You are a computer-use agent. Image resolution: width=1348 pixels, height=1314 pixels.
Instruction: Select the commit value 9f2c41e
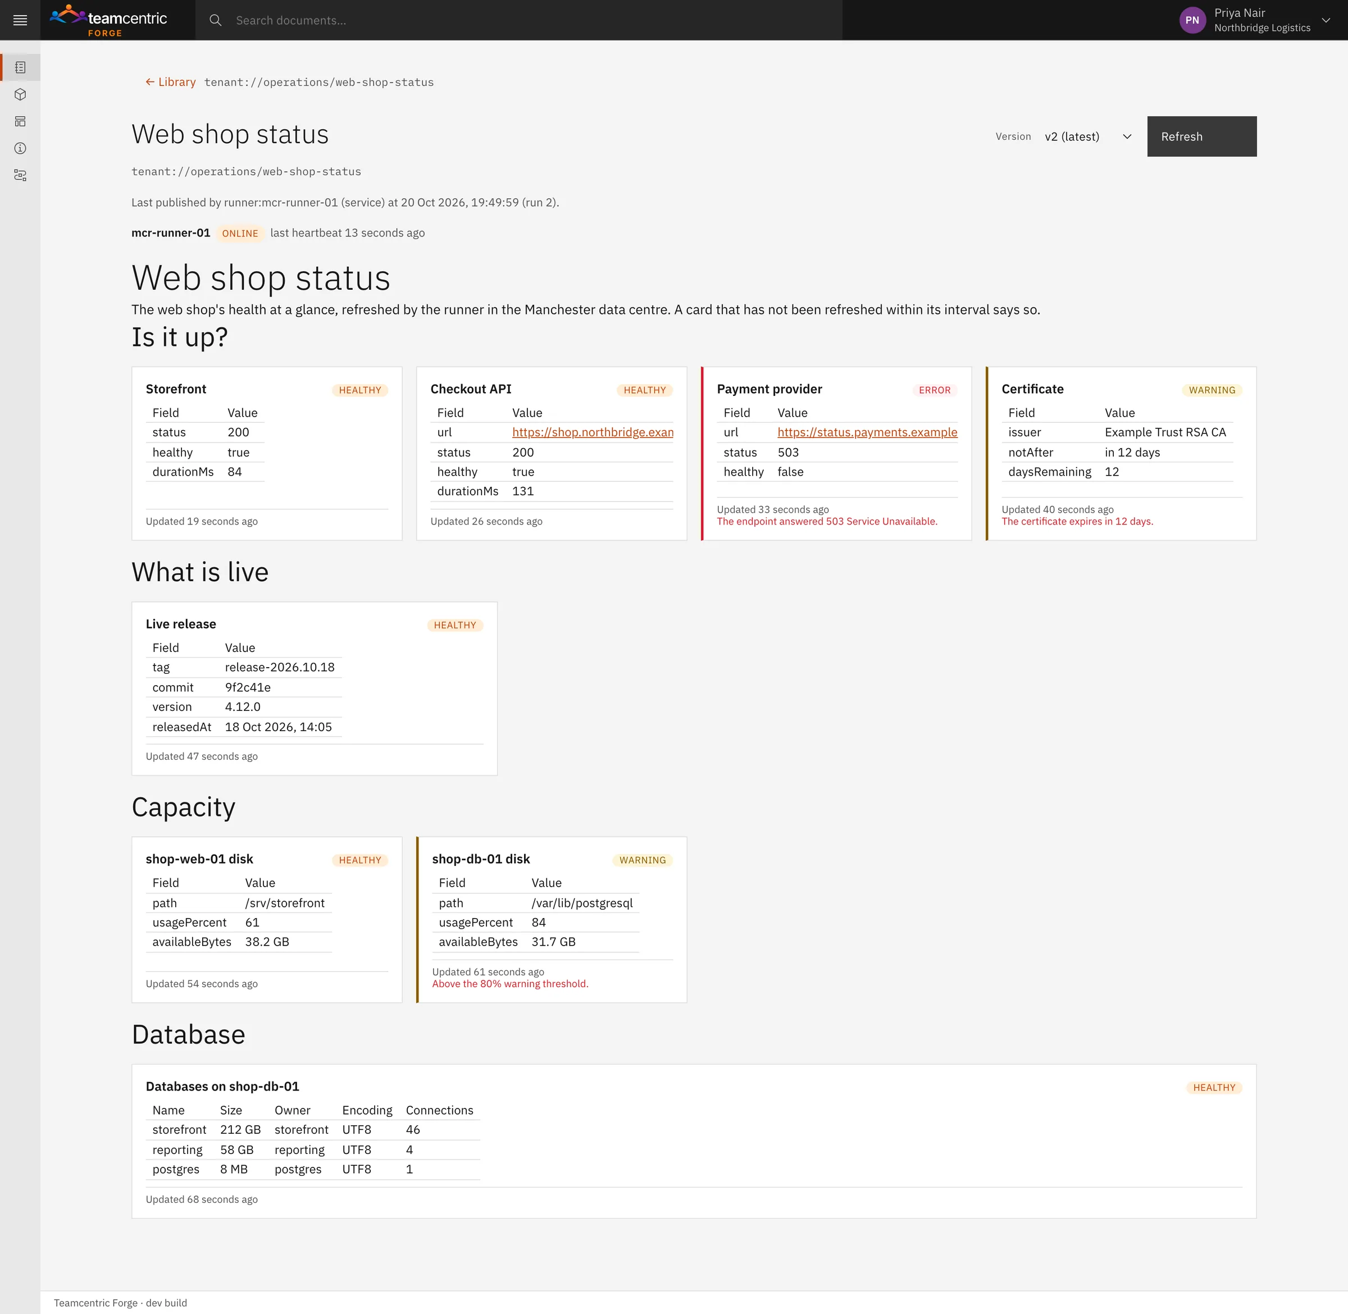tap(248, 687)
